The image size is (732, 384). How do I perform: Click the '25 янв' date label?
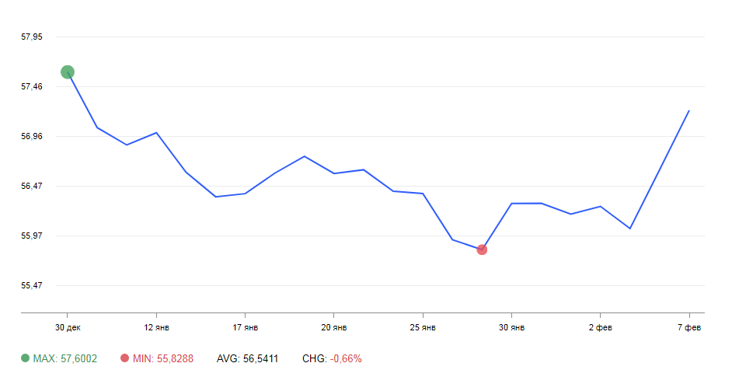point(423,327)
